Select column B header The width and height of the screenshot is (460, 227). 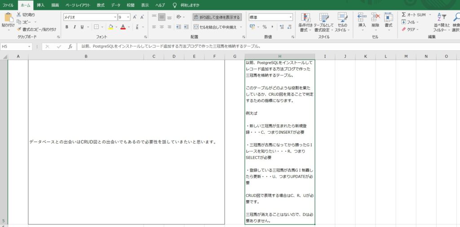click(86, 56)
